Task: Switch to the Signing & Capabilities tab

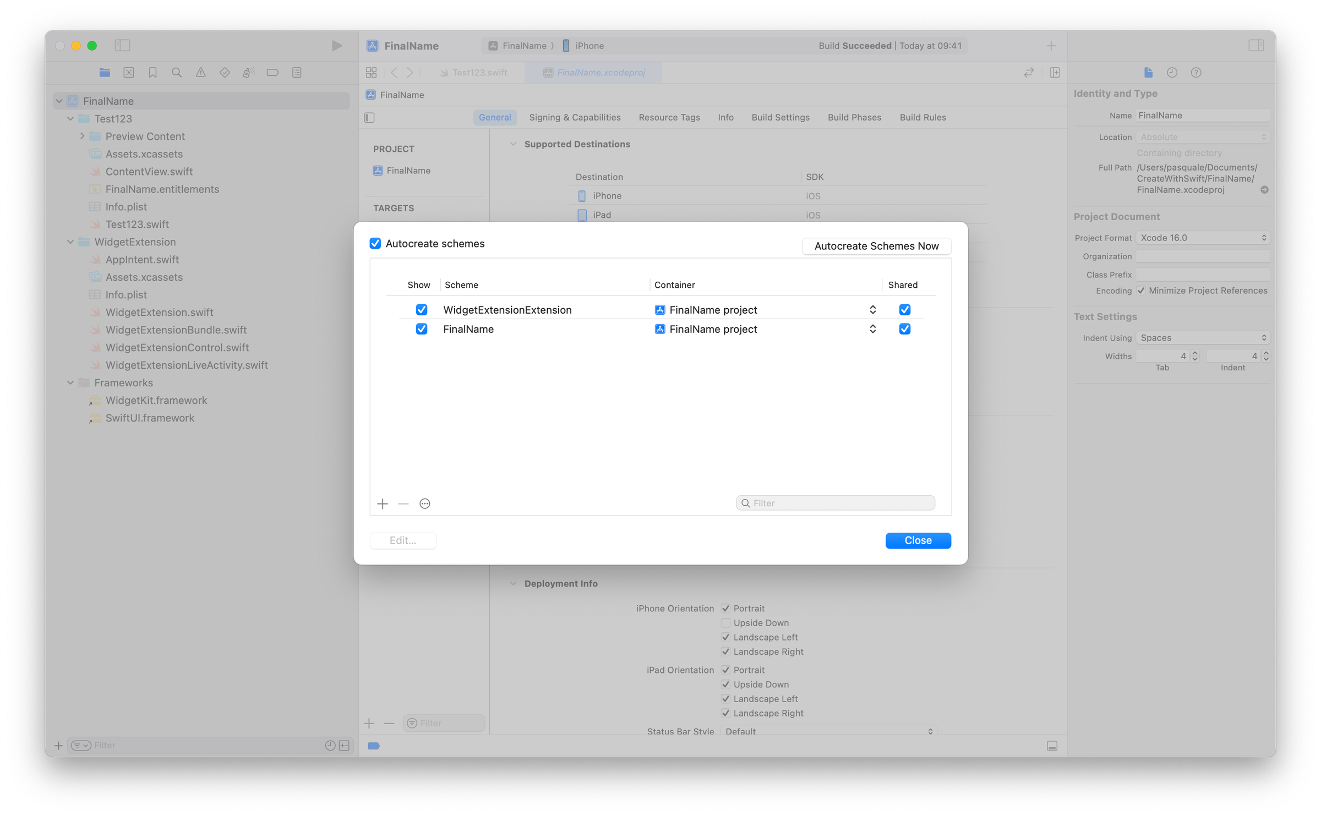Action: [575, 117]
